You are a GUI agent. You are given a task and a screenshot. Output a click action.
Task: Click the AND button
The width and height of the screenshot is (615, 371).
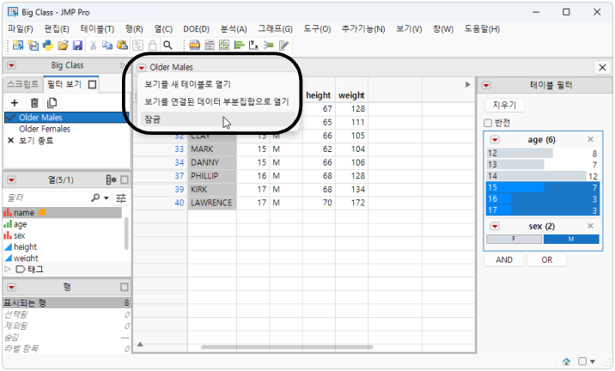pos(504,259)
